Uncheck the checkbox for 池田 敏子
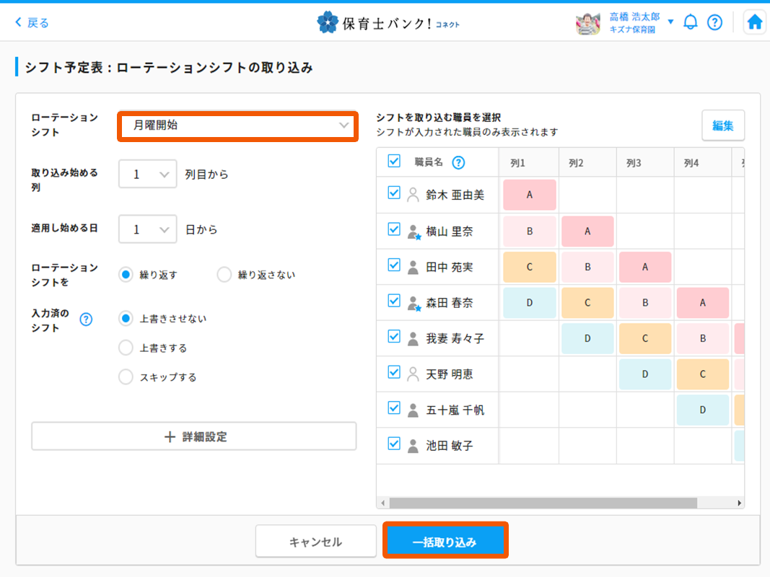The image size is (770, 577). (x=394, y=444)
